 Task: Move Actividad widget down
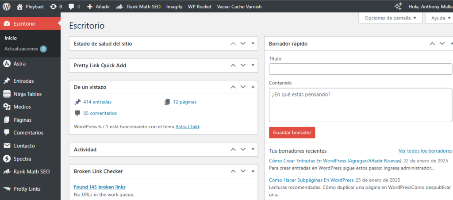tap(243, 150)
